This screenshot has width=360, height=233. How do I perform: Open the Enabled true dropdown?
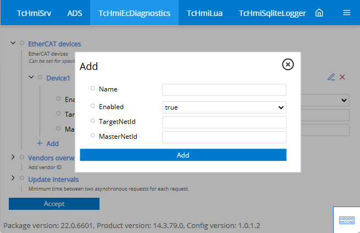[x=224, y=107]
